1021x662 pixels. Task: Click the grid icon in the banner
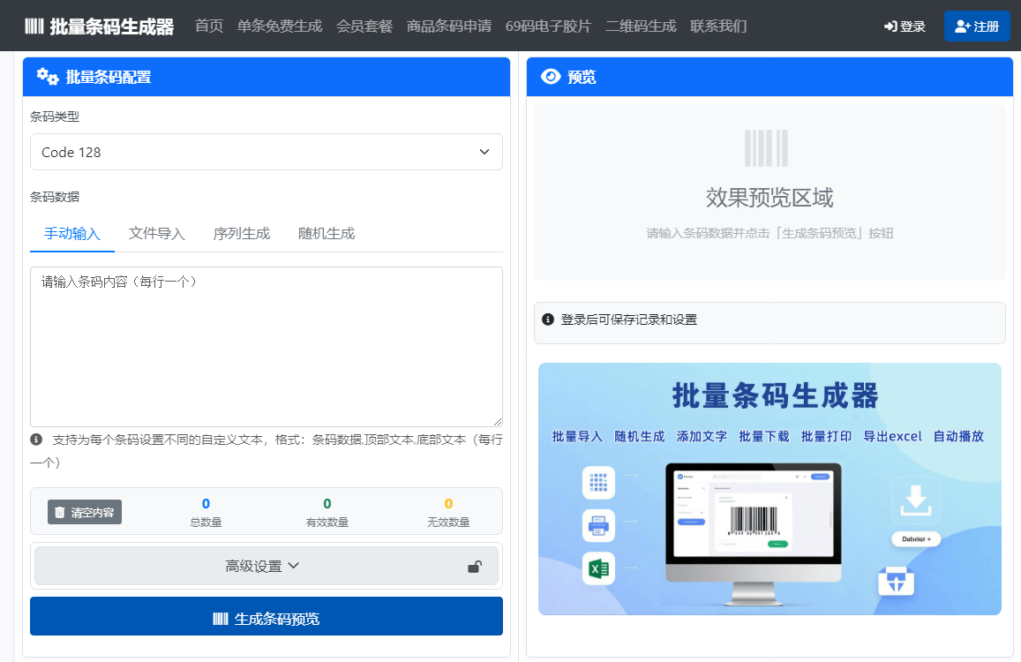(x=598, y=482)
